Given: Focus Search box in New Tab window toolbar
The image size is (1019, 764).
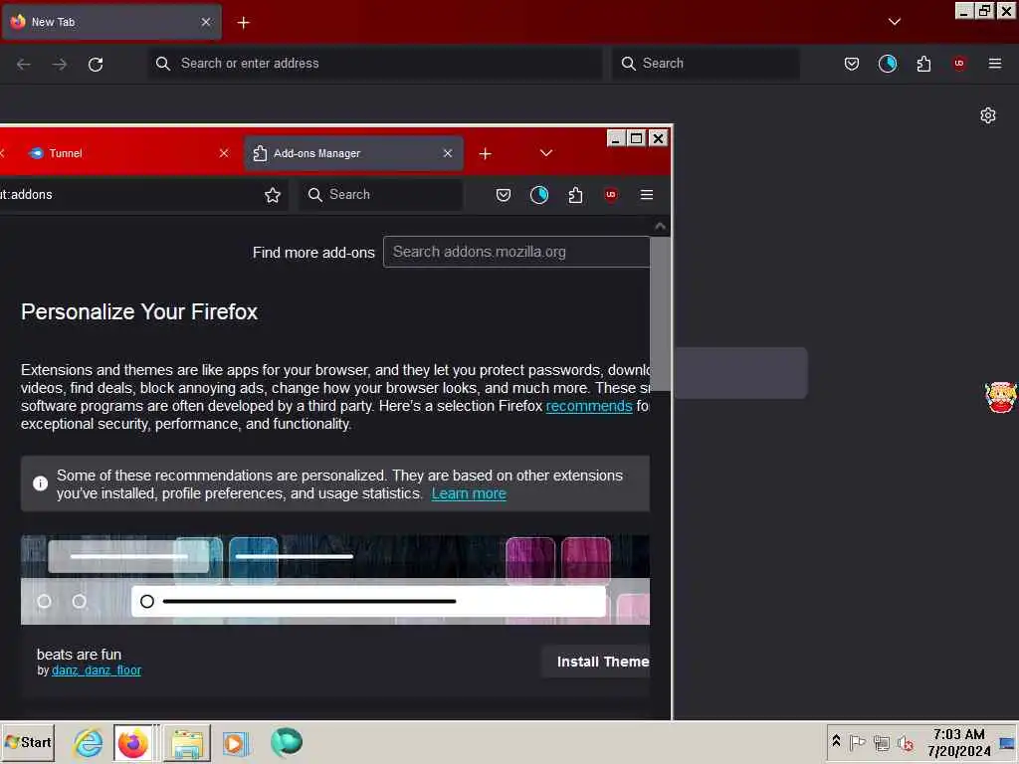Looking at the screenshot, I should coord(706,63).
